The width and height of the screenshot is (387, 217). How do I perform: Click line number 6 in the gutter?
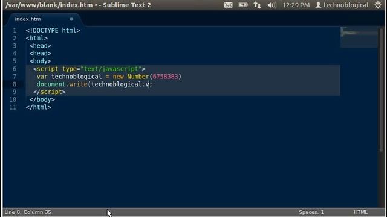(15, 69)
